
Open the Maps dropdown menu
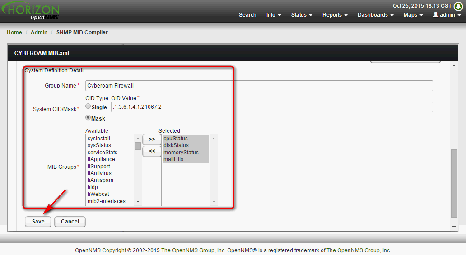tap(413, 15)
